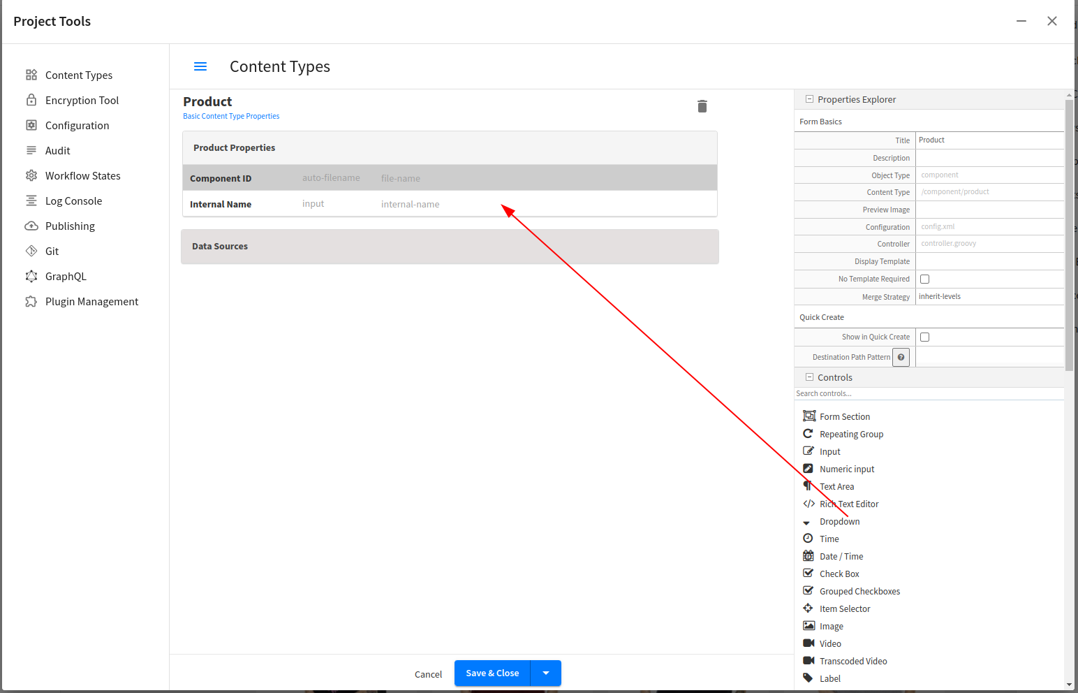Viewport: 1078px width, 693px height.
Task: Select the Numeric input control icon
Action: (x=808, y=469)
